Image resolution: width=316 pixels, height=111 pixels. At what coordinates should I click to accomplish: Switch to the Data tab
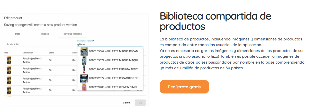point(18,34)
